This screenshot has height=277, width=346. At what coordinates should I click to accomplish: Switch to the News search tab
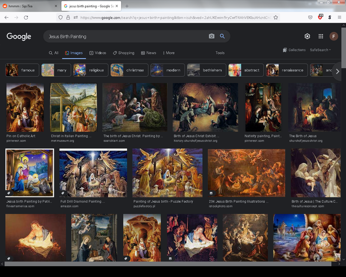pyautogui.click(x=149, y=53)
